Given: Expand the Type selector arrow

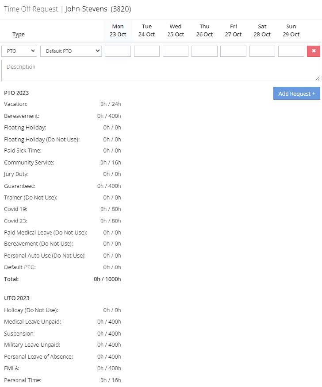Looking at the screenshot, I should click(33, 51).
